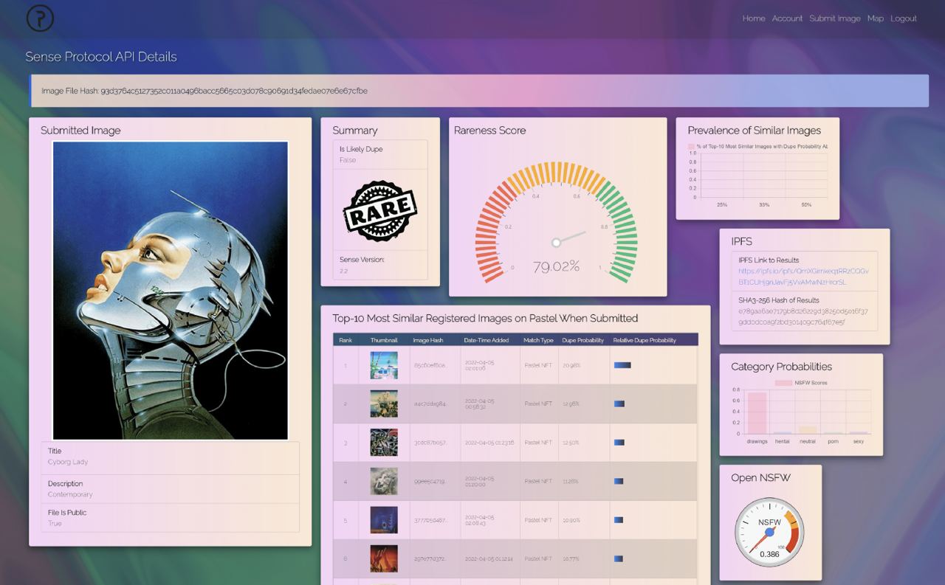Viewport: 945px width, 585px height.
Task: Click the Logout link
Action: coord(903,18)
